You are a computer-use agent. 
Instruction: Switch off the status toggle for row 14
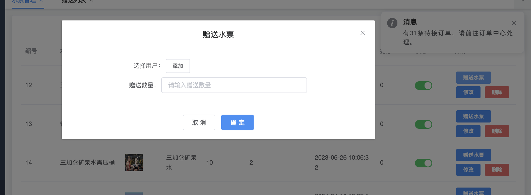click(423, 163)
